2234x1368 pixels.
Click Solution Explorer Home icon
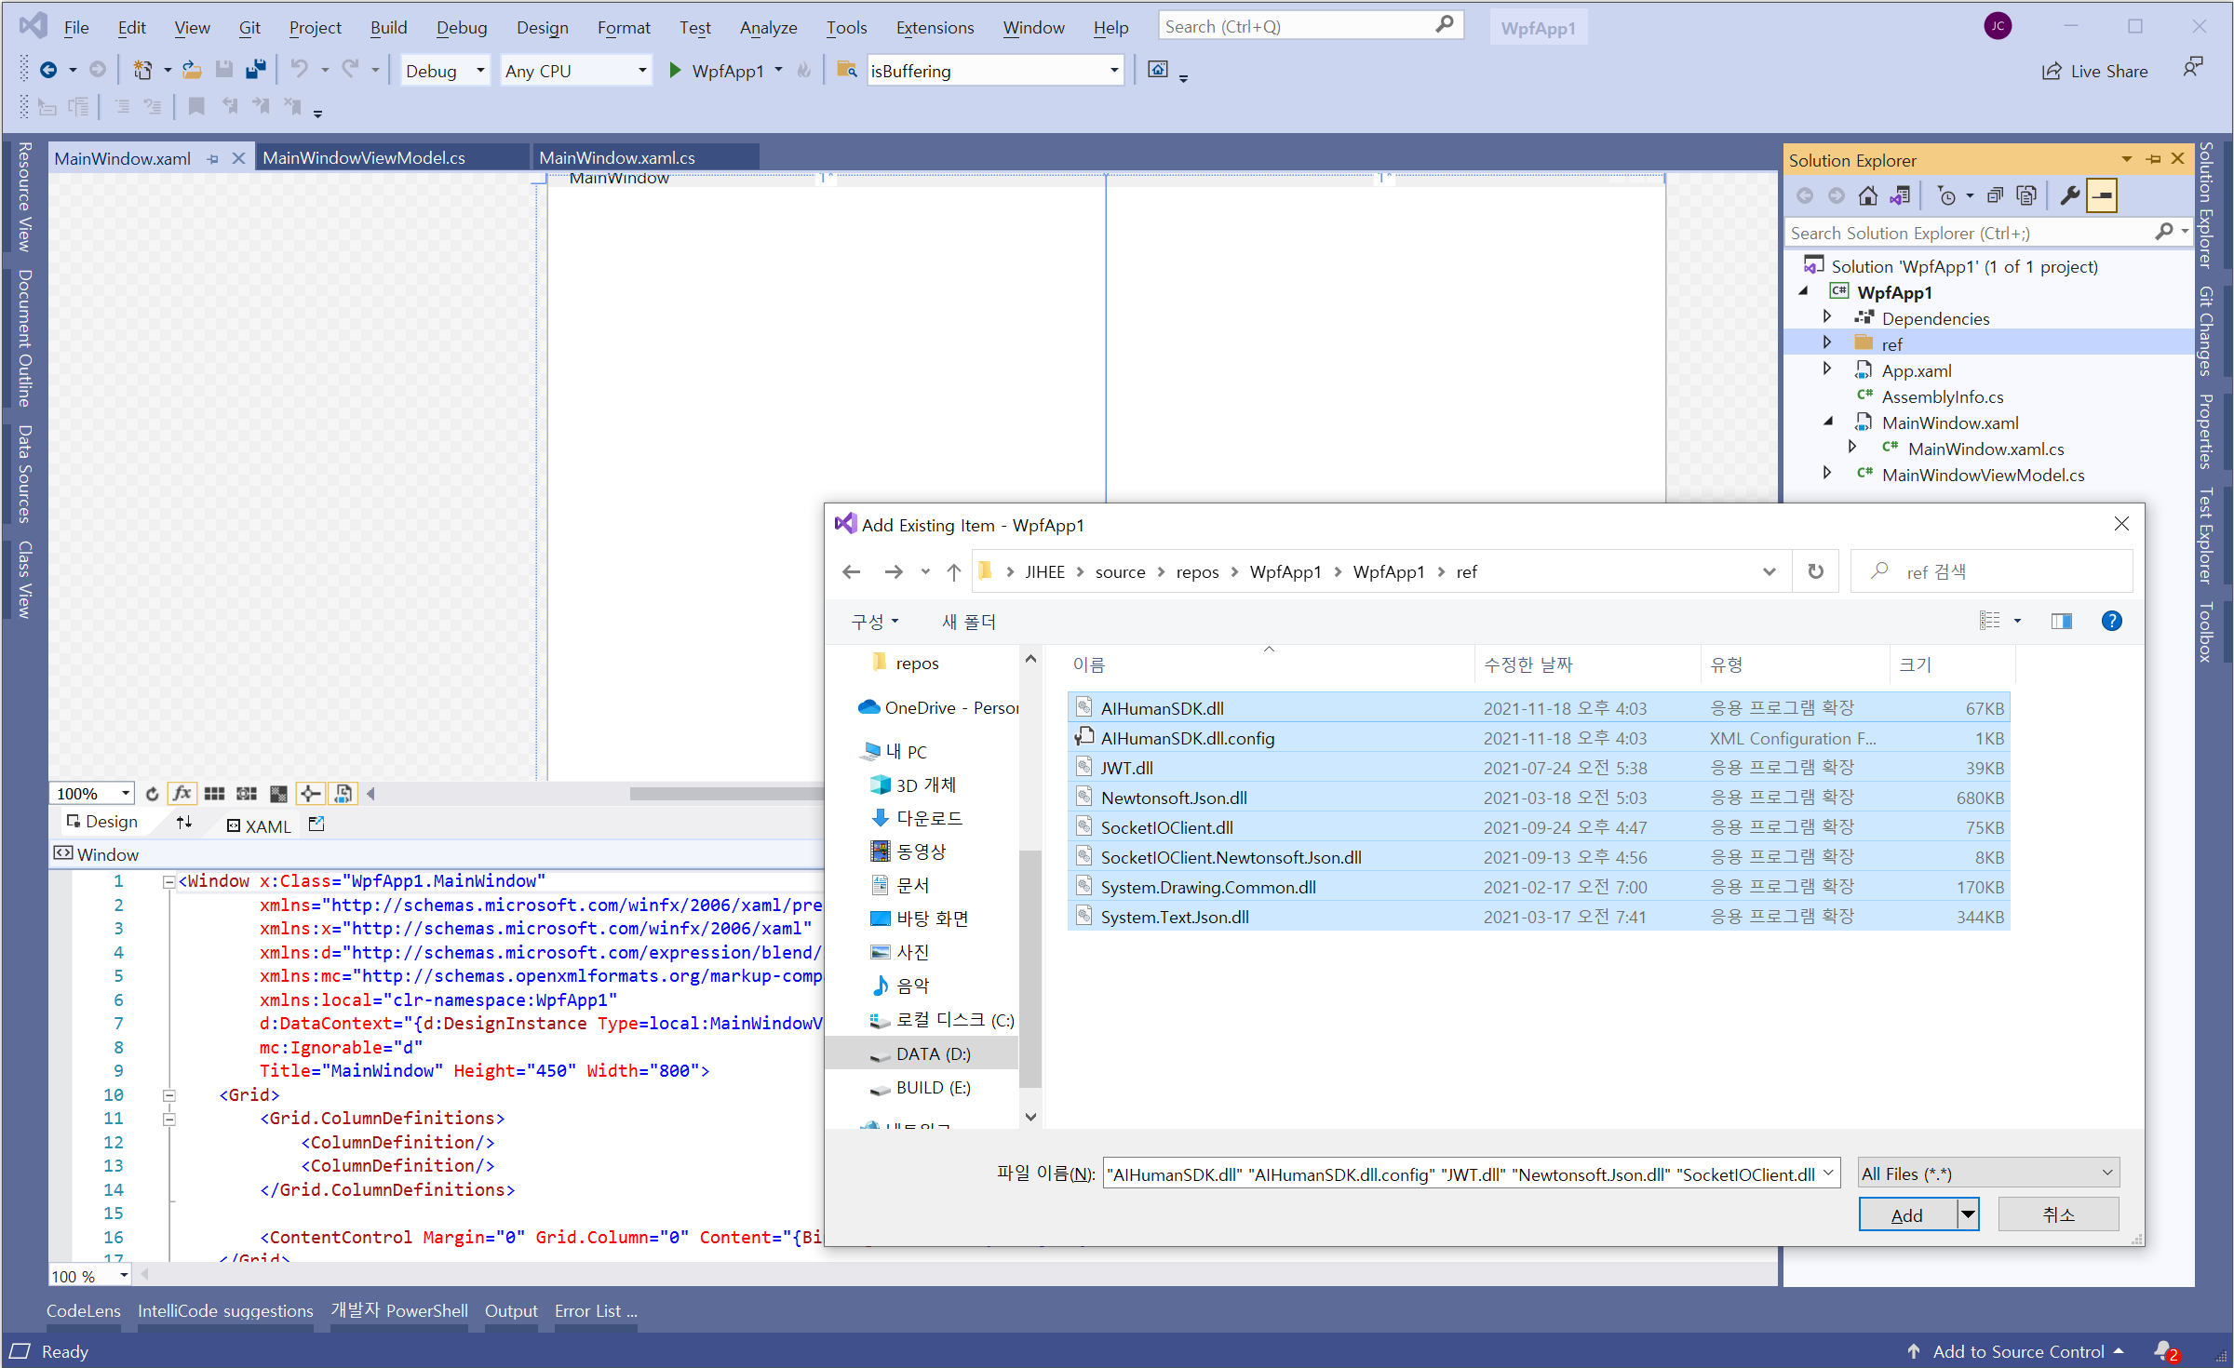(1867, 195)
